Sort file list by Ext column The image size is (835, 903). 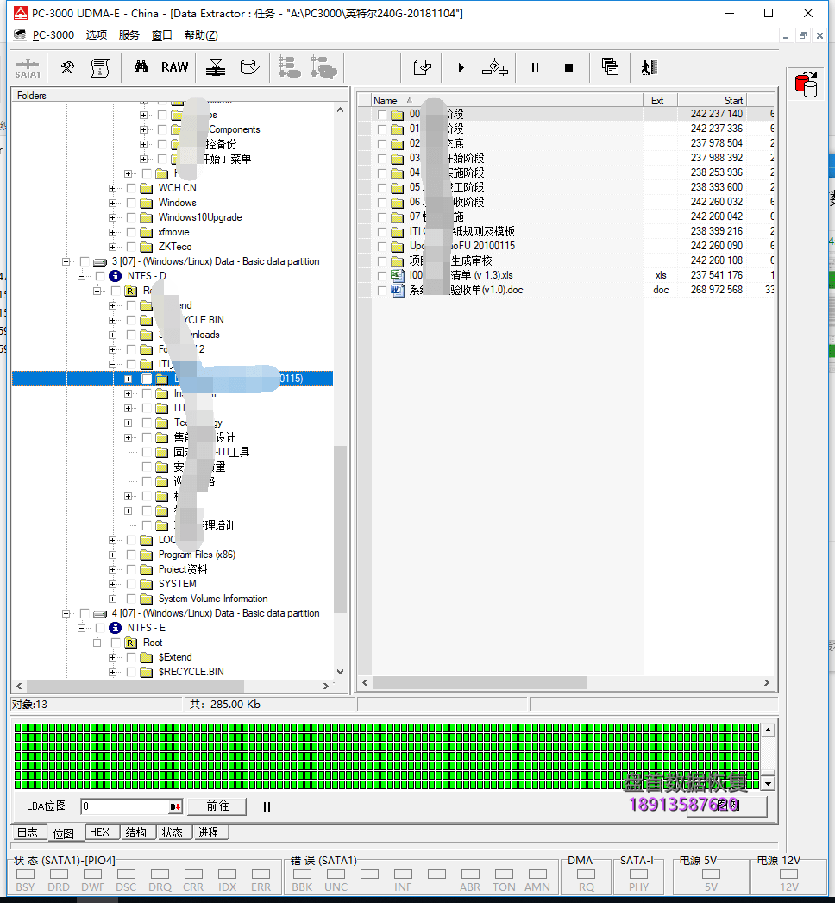click(660, 101)
